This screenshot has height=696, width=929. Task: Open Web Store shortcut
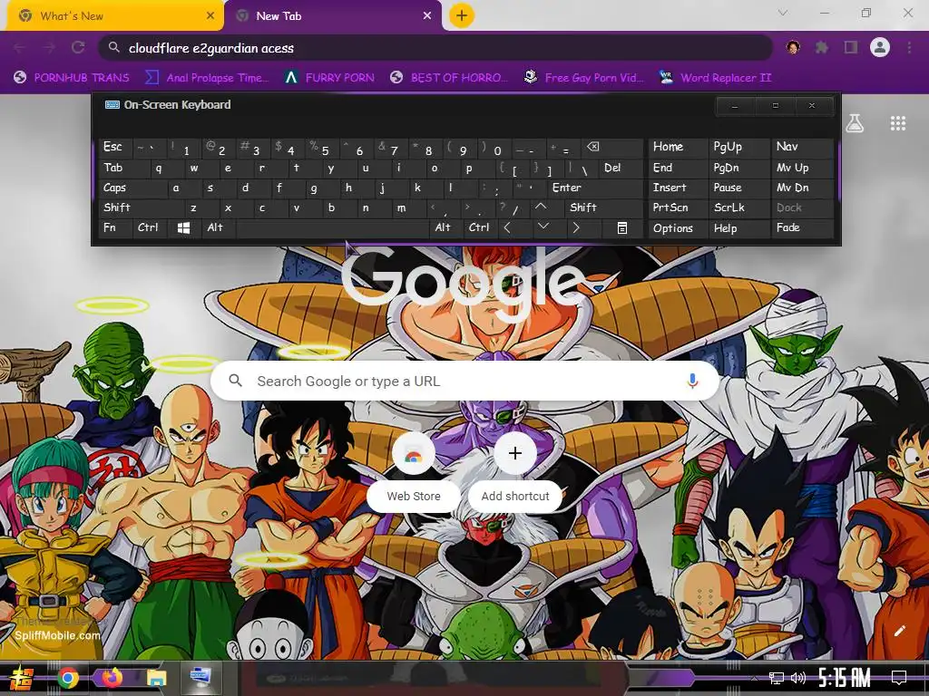414,469
